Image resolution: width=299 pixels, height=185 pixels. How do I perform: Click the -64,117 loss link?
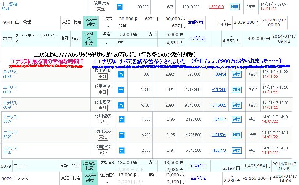pyautogui.click(x=220, y=119)
